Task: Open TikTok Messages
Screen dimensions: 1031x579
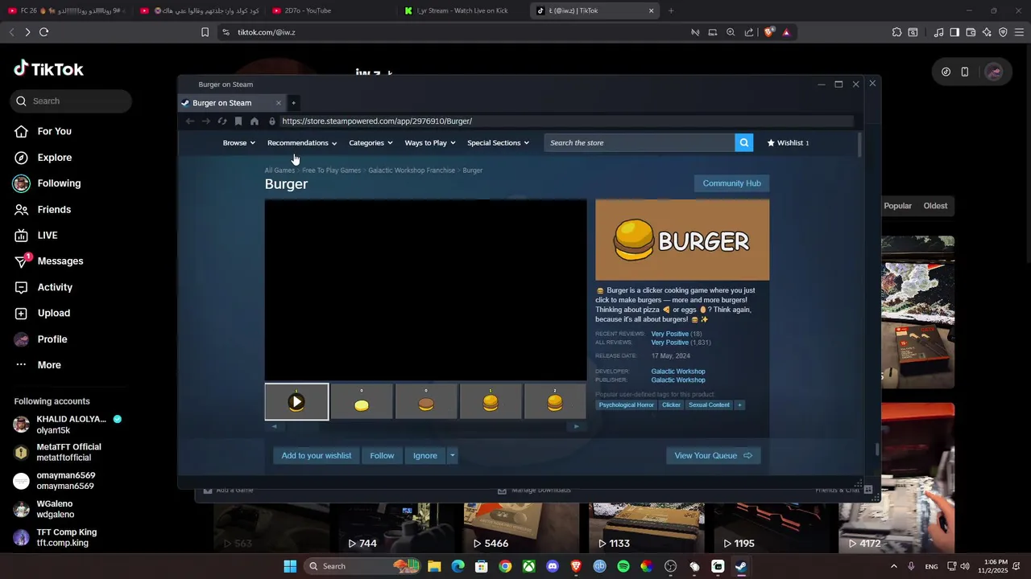Action: pyautogui.click(x=49, y=261)
